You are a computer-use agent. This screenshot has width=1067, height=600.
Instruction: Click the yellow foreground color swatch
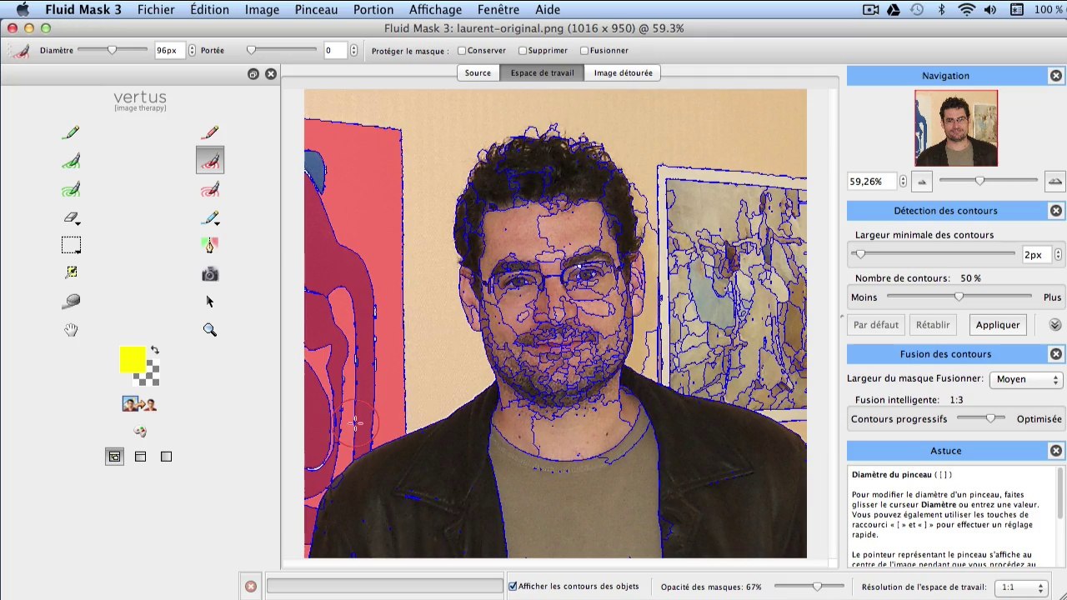[133, 360]
